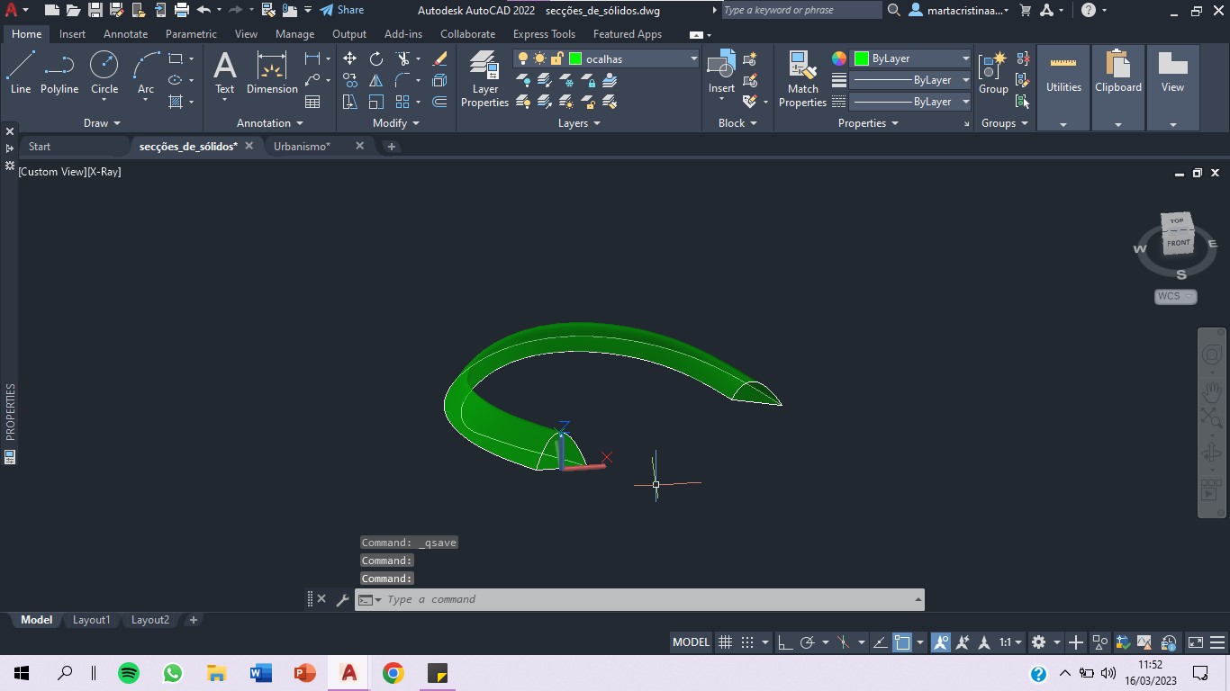Click the Group tool
This screenshot has width=1230, height=691.
pos(993,73)
